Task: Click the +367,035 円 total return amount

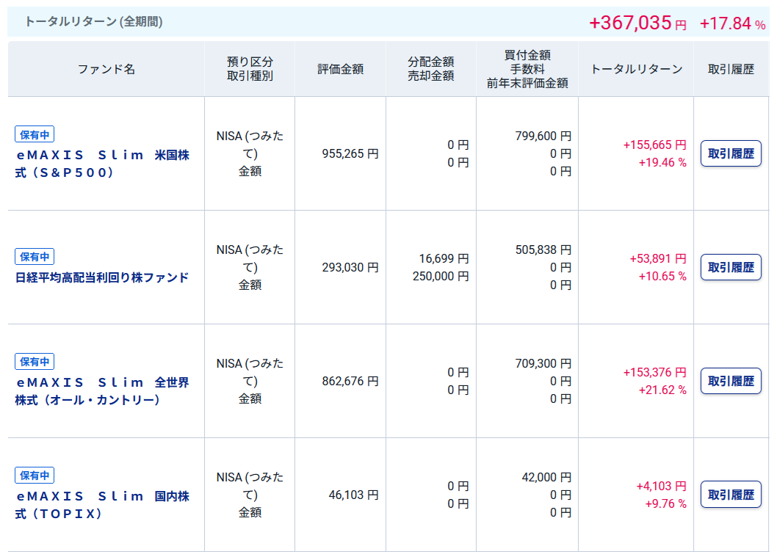Action: pyautogui.click(x=637, y=23)
